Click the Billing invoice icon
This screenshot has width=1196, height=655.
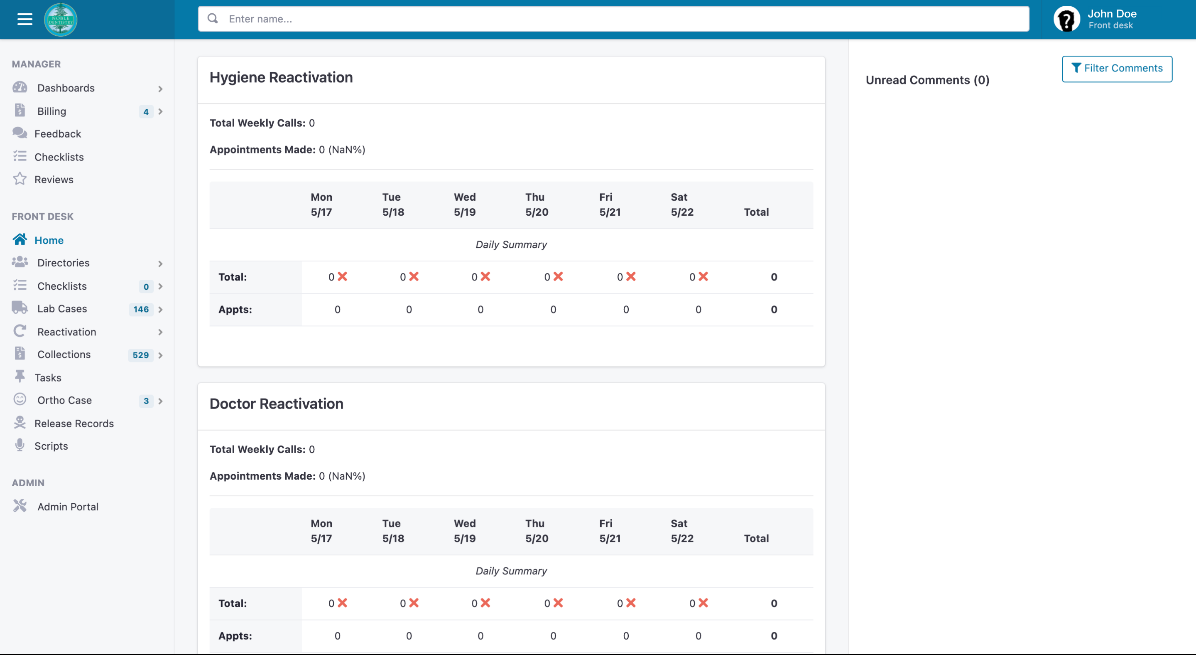coord(20,111)
